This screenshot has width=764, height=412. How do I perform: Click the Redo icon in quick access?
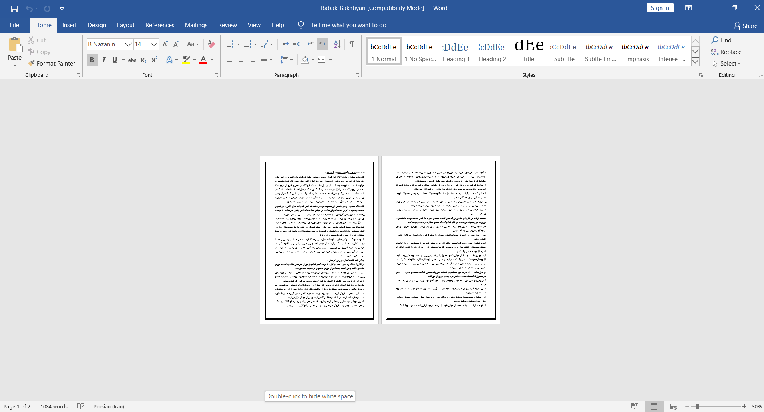47,8
